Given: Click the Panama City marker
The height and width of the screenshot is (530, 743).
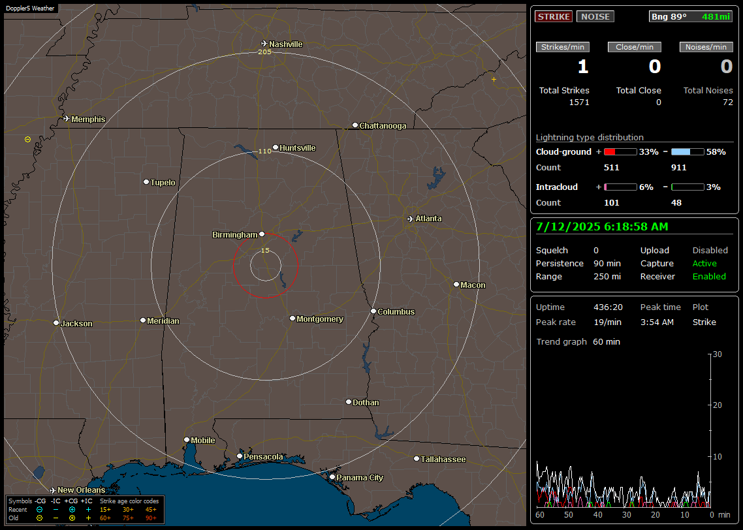Looking at the screenshot, I should 332,477.
